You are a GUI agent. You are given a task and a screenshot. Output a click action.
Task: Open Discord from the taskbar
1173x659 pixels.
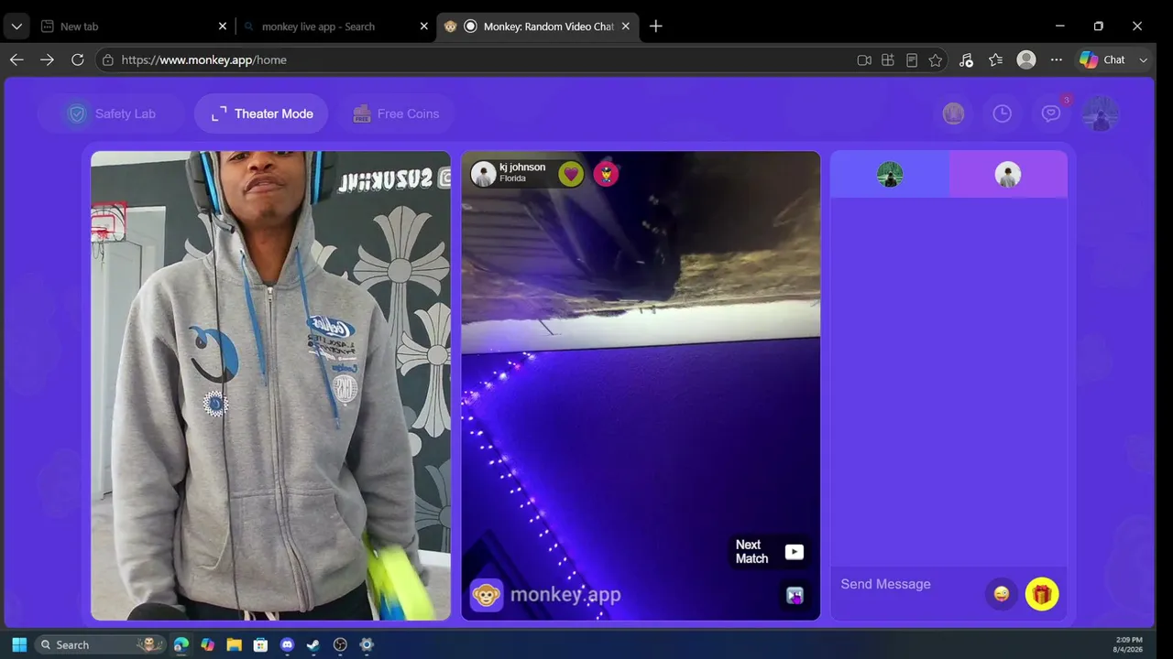287,644
